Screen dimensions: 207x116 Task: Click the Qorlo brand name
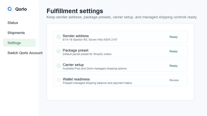coord(21,9)
